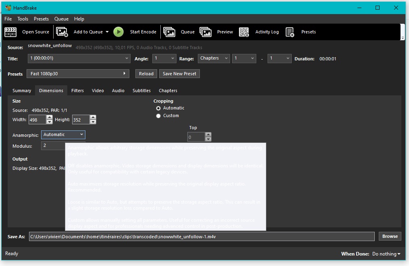Click the Save As file path field
409x266 pixels.
[x=201, y=237]
